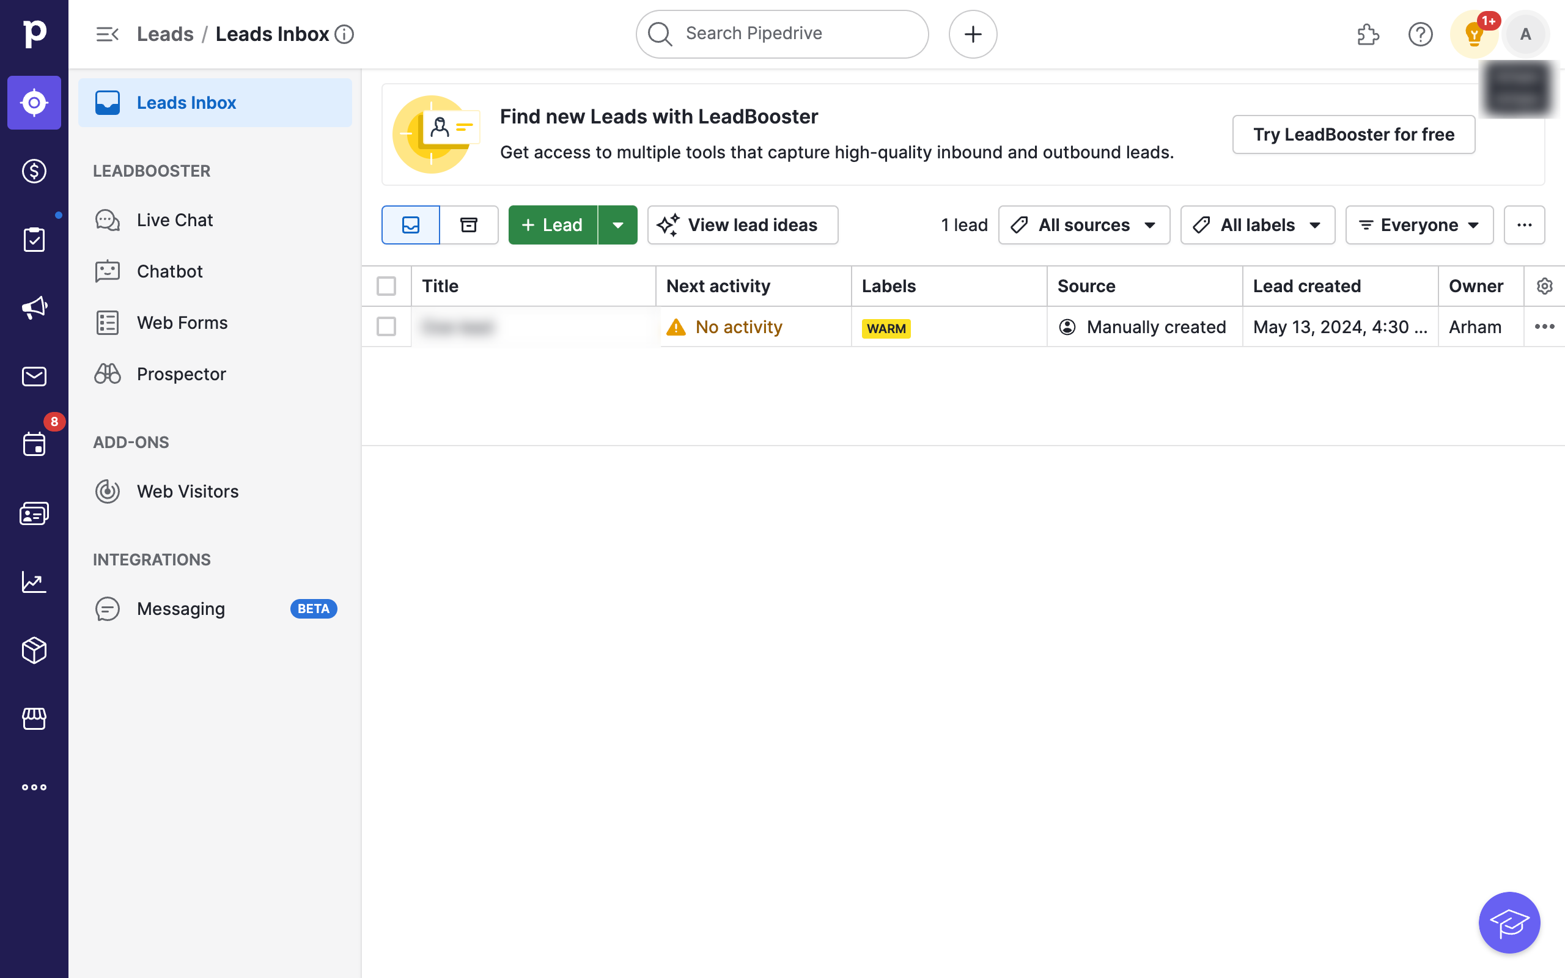Click Try LeadBooster for free

(1353, 134)
